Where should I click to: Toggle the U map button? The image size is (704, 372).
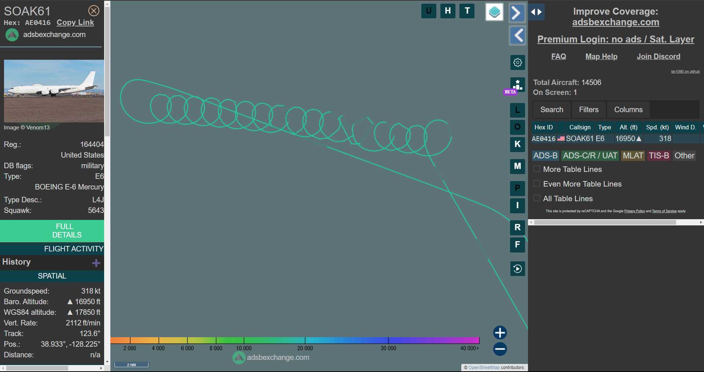(x=429, y=11)
